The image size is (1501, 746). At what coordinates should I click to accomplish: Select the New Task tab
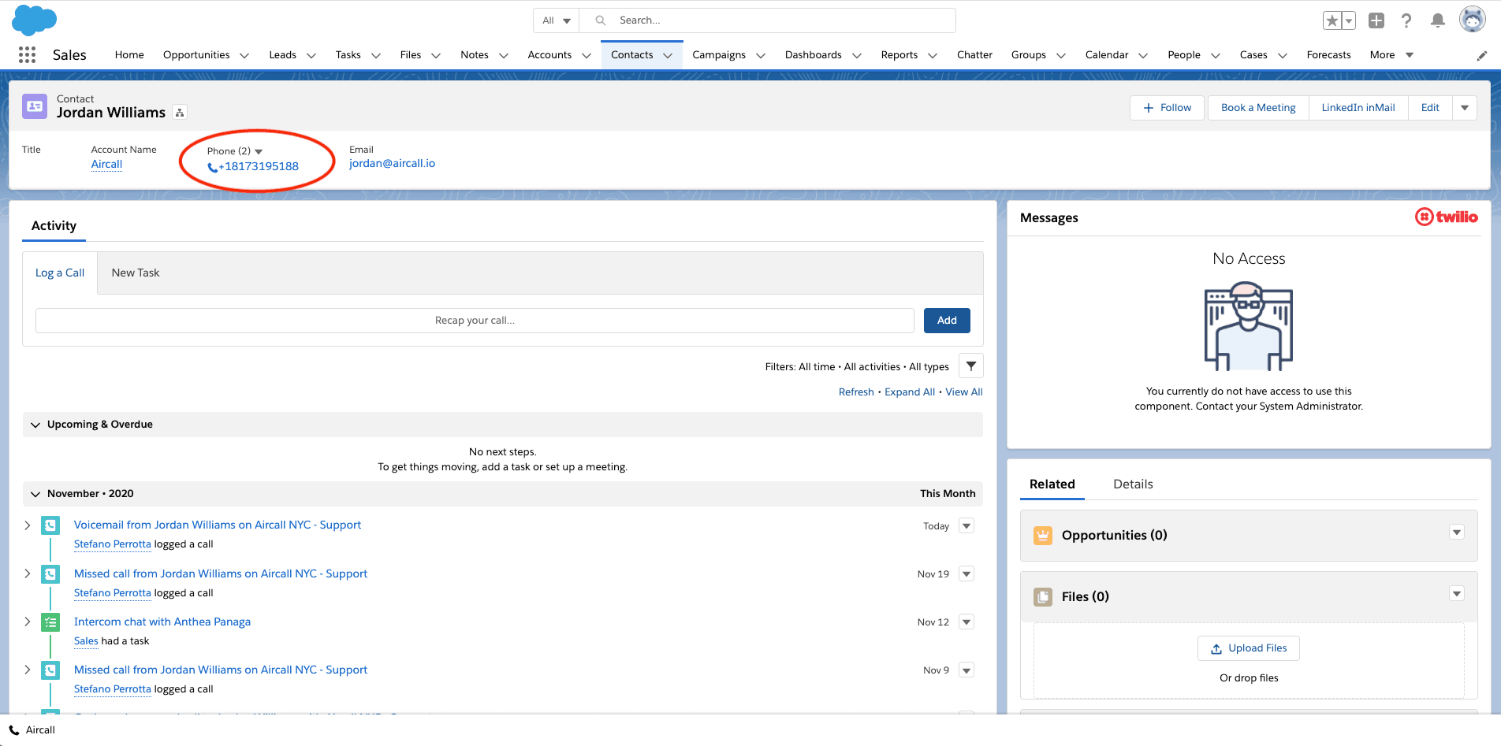click(x=136, y=273)
